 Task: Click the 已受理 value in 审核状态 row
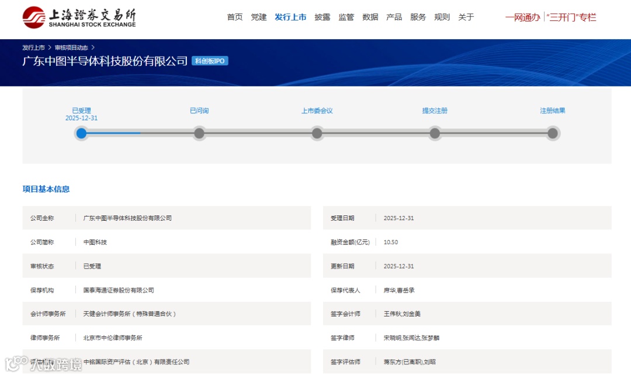click(92, 266)
